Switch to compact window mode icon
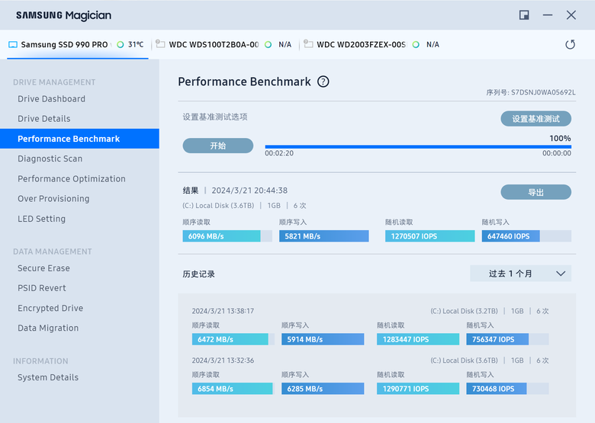This screenshot has width=595, height=423. click(x=524, y=15)
